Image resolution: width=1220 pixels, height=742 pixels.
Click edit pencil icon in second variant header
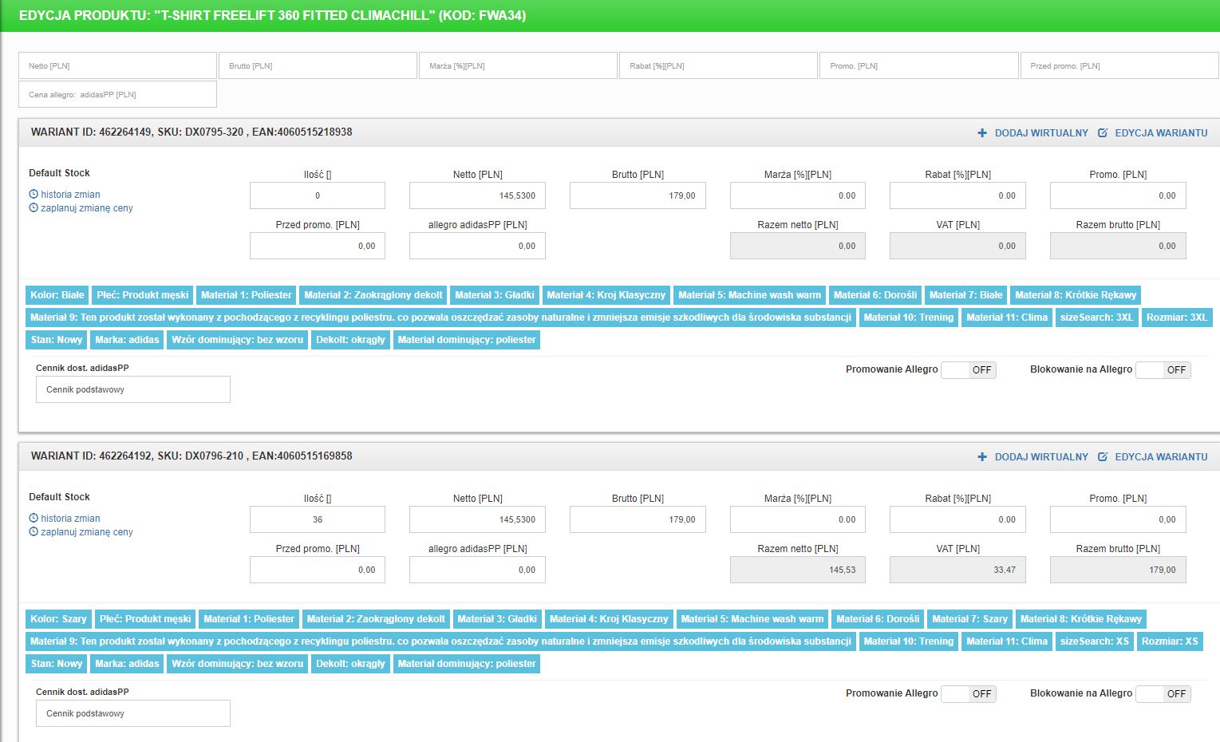pyautogui.click(x=1103, y=457)
